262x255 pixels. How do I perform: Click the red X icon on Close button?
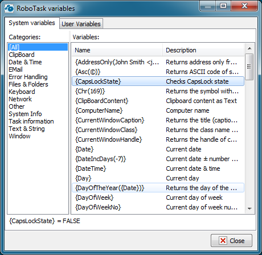[223, 241]
